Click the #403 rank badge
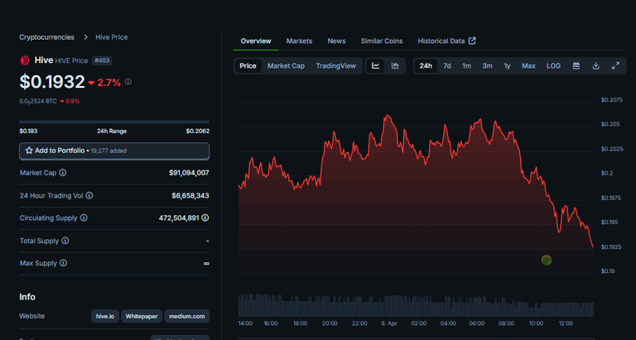Screen dimensions: 636x340 [102, 60]
